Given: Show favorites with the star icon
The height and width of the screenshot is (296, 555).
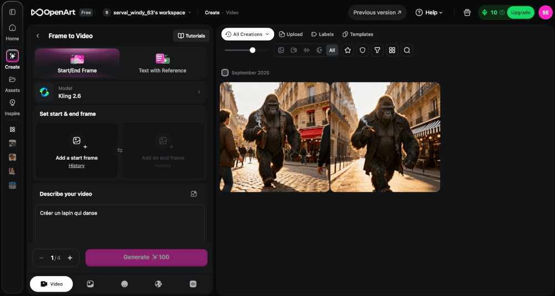Looking at the screenshot, I should click(x=347, y=50).
